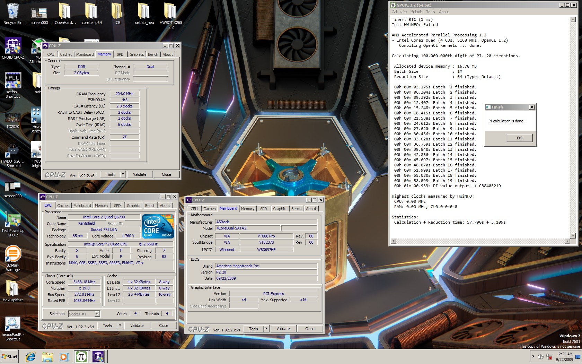Viewport: 582px width, 364px height.
Task: Switch to Caches tab in Memory CPU-Z window
Action: 66,54
